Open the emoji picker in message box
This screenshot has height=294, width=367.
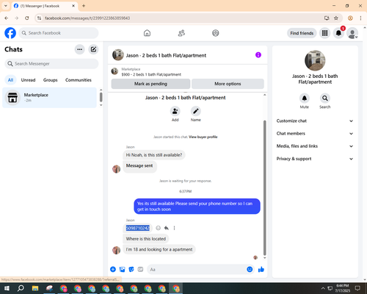pyautogui.click(x=250, y=270)
